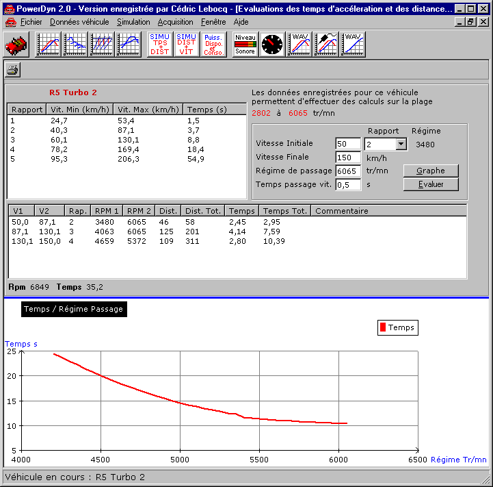Click the printer icon

[x=14, y=69]
